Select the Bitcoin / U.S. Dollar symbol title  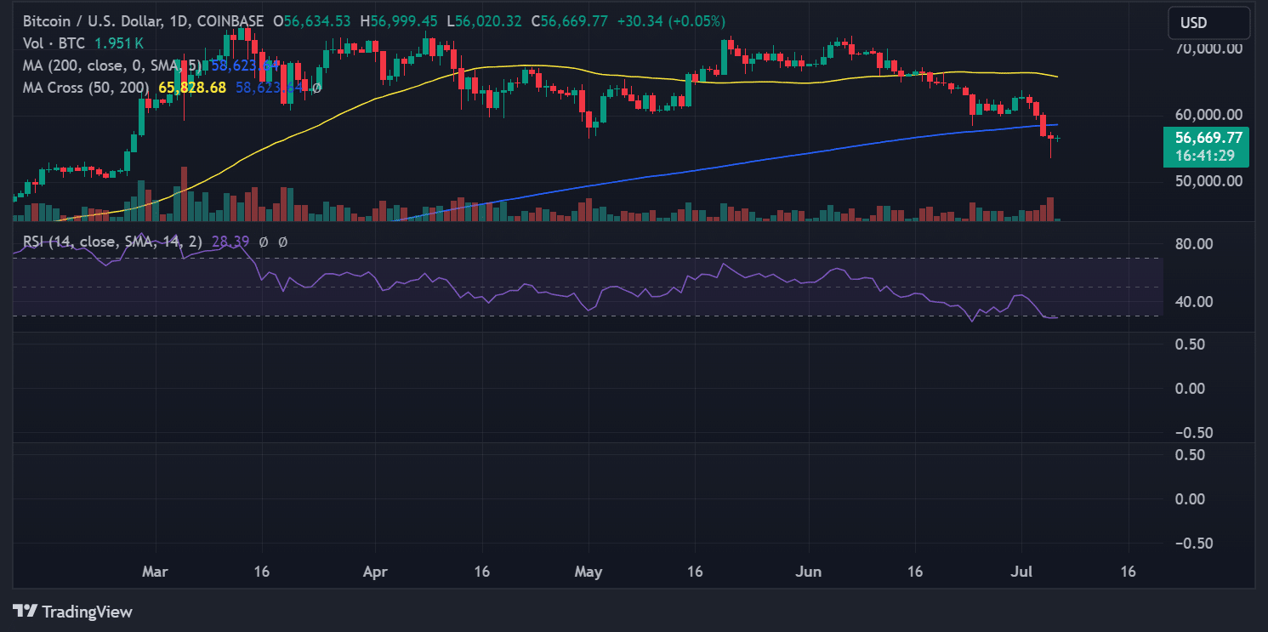(x=94, y=21)
